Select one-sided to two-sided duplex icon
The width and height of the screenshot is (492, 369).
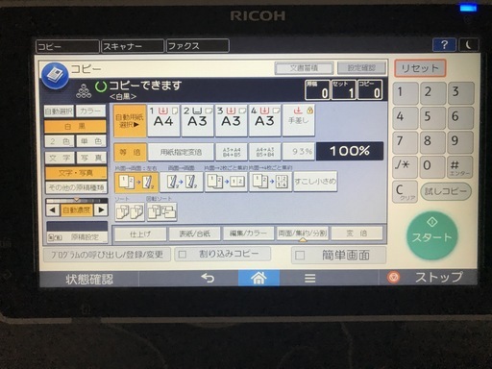(136, 182)
